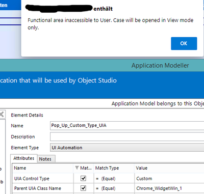Sort by the Match Type column header

pos(114,168)
